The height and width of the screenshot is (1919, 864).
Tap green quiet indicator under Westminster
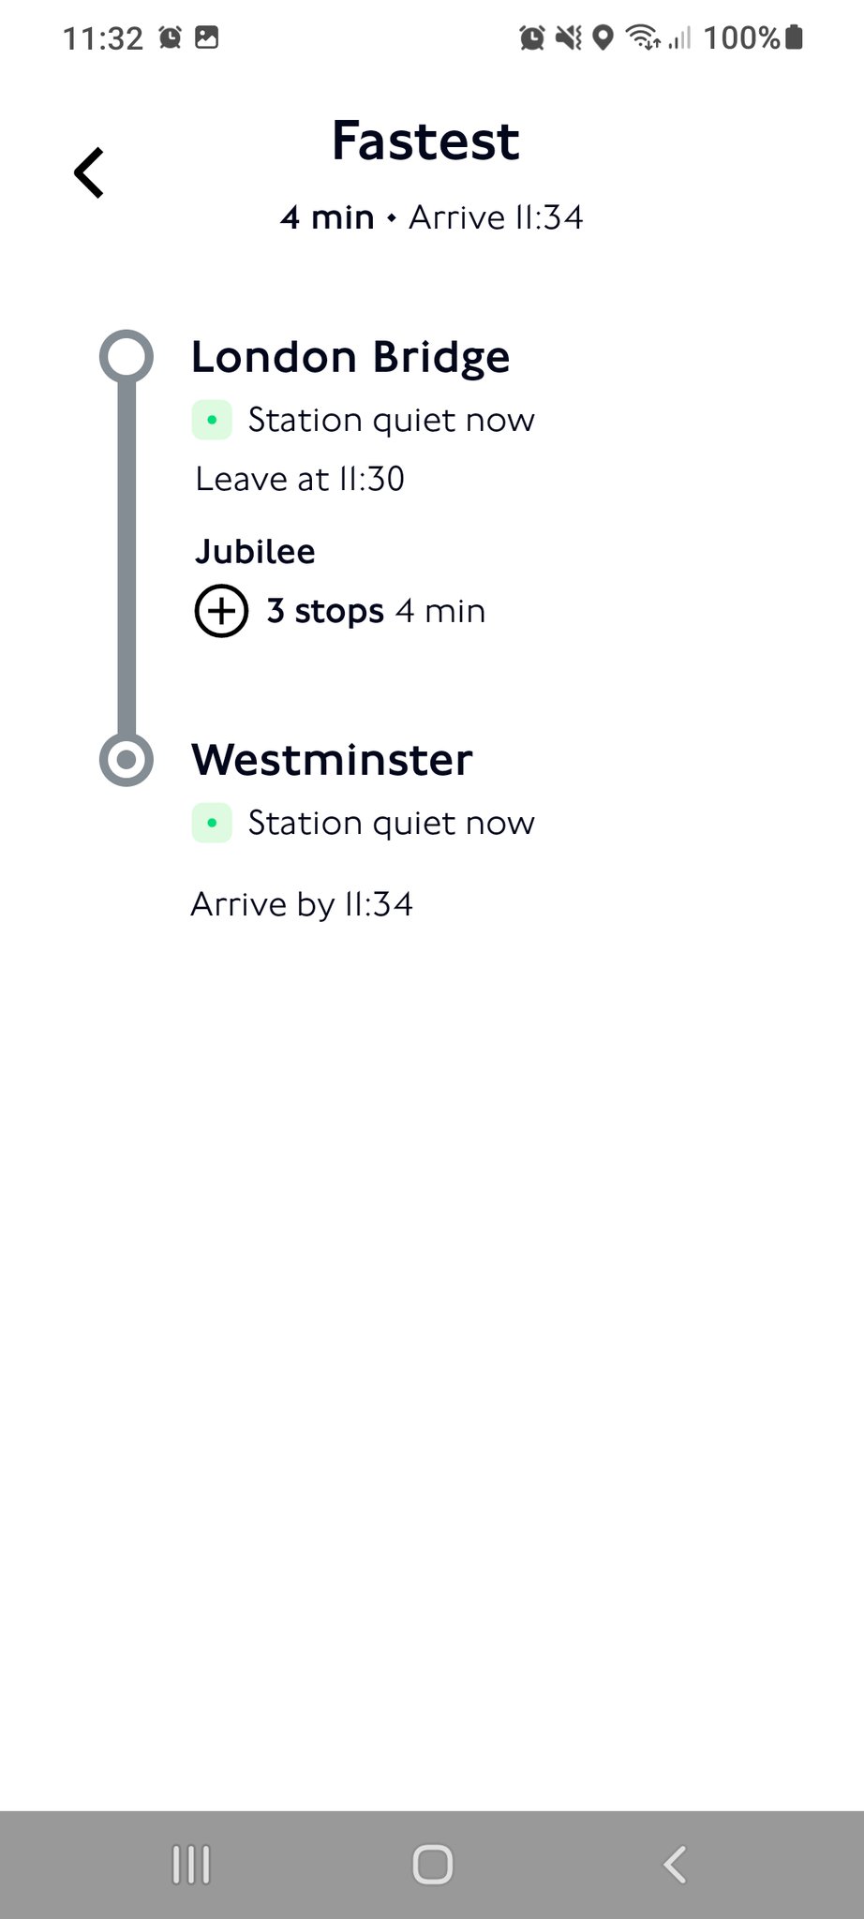212,823
